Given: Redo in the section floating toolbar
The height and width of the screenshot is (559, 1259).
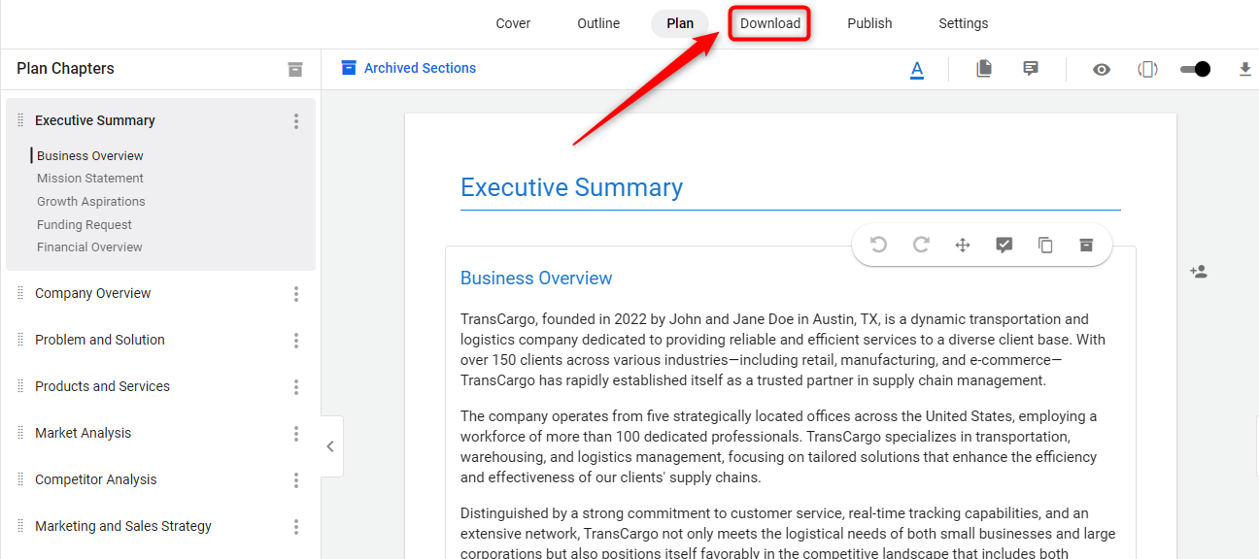Looking at the screenshot, I should pyautogui.click(x=921, y=245).
